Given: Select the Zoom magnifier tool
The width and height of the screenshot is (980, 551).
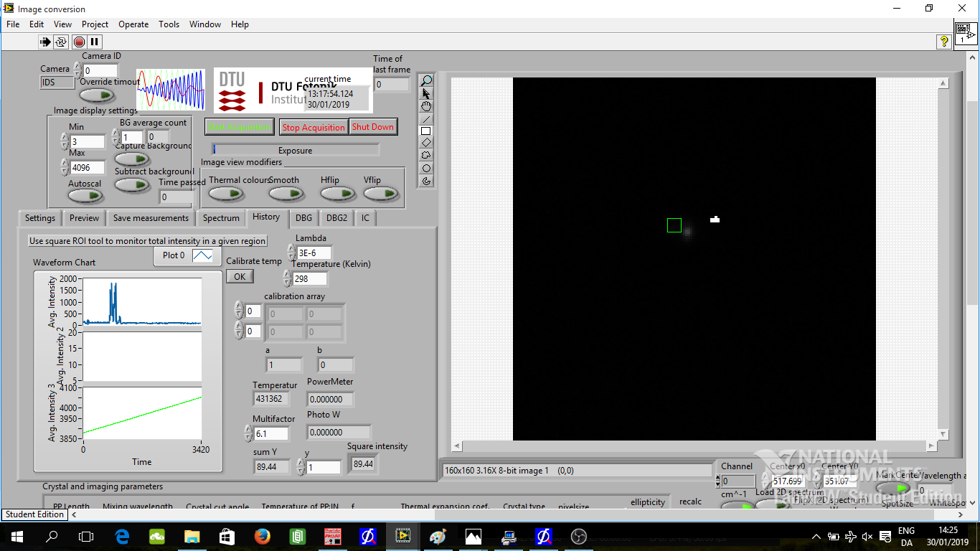Looking at the screenshot, I should coord(426,80).
